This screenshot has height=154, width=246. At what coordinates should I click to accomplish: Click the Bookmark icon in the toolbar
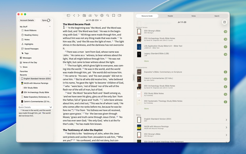click(x=113, y=15)
